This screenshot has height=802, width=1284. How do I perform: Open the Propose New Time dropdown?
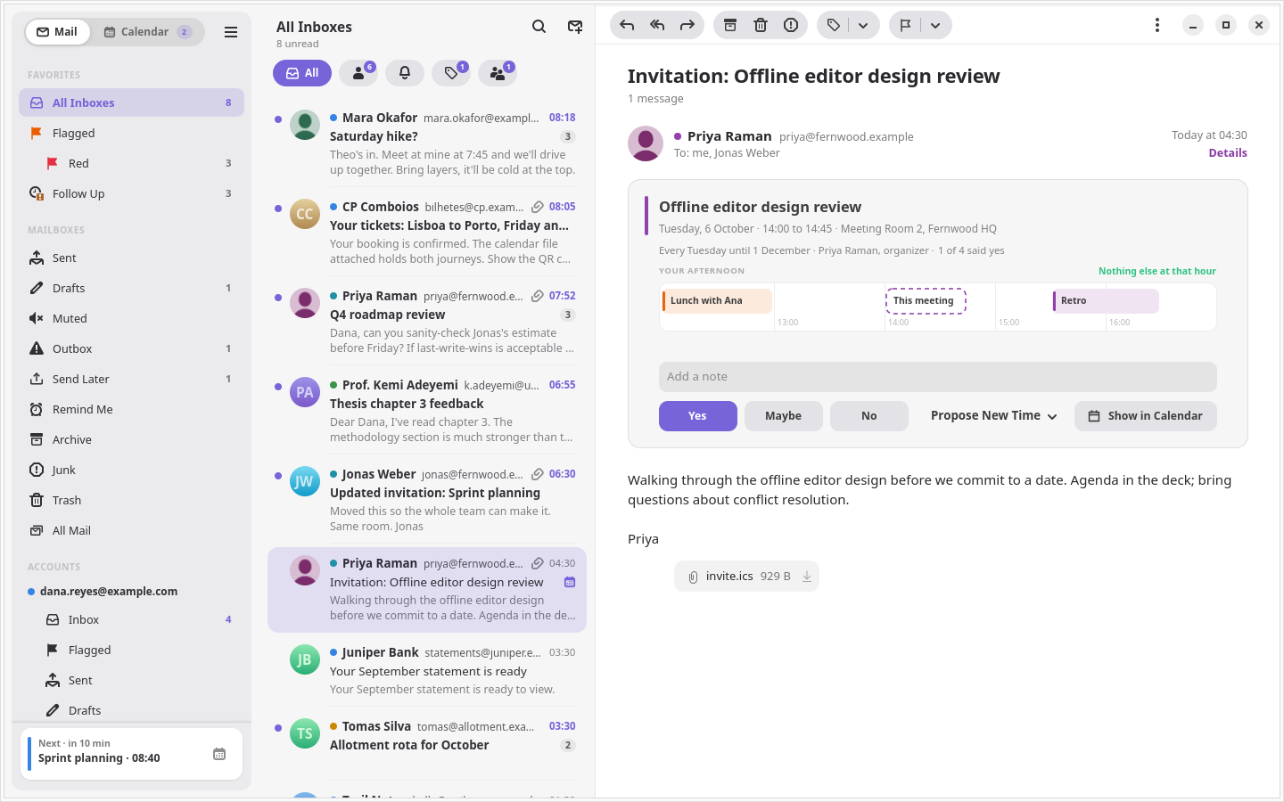[x=993, y=416]
